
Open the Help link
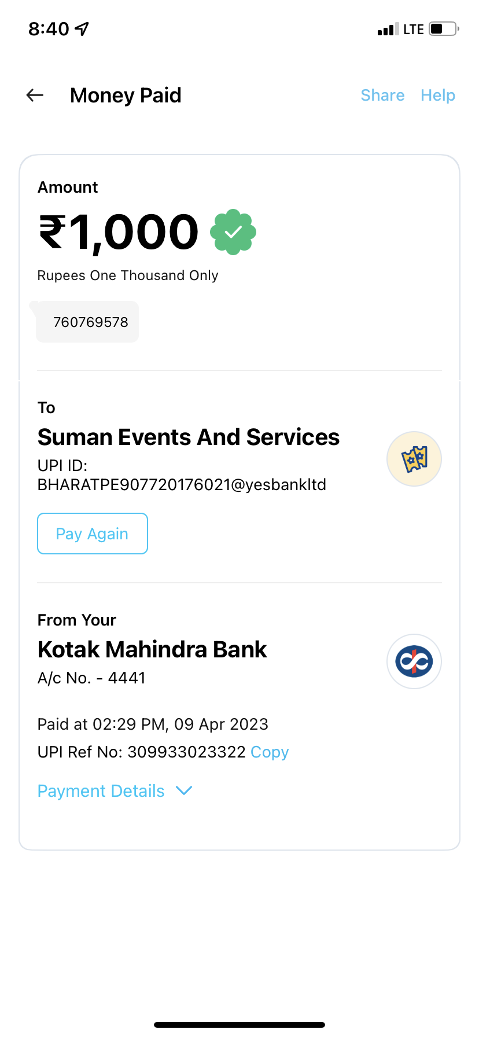[x=438, y=95]
